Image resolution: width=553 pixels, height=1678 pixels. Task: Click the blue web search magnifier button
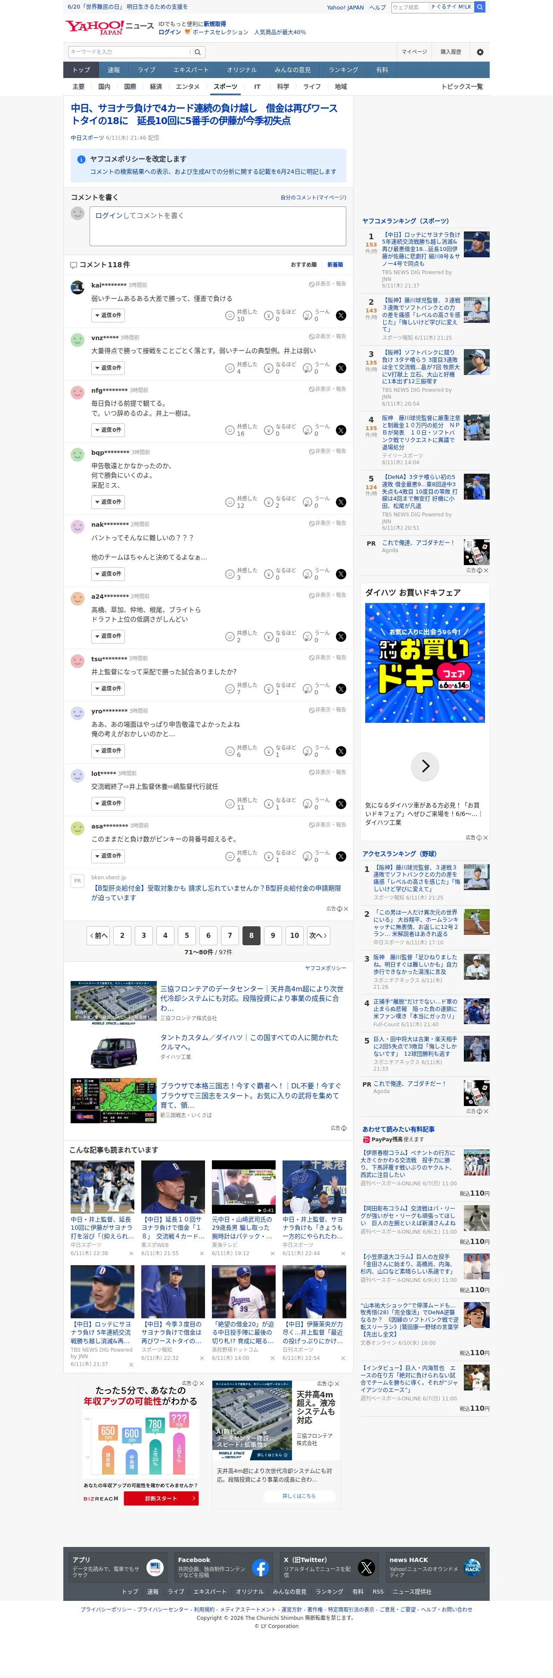pos(479,7)
